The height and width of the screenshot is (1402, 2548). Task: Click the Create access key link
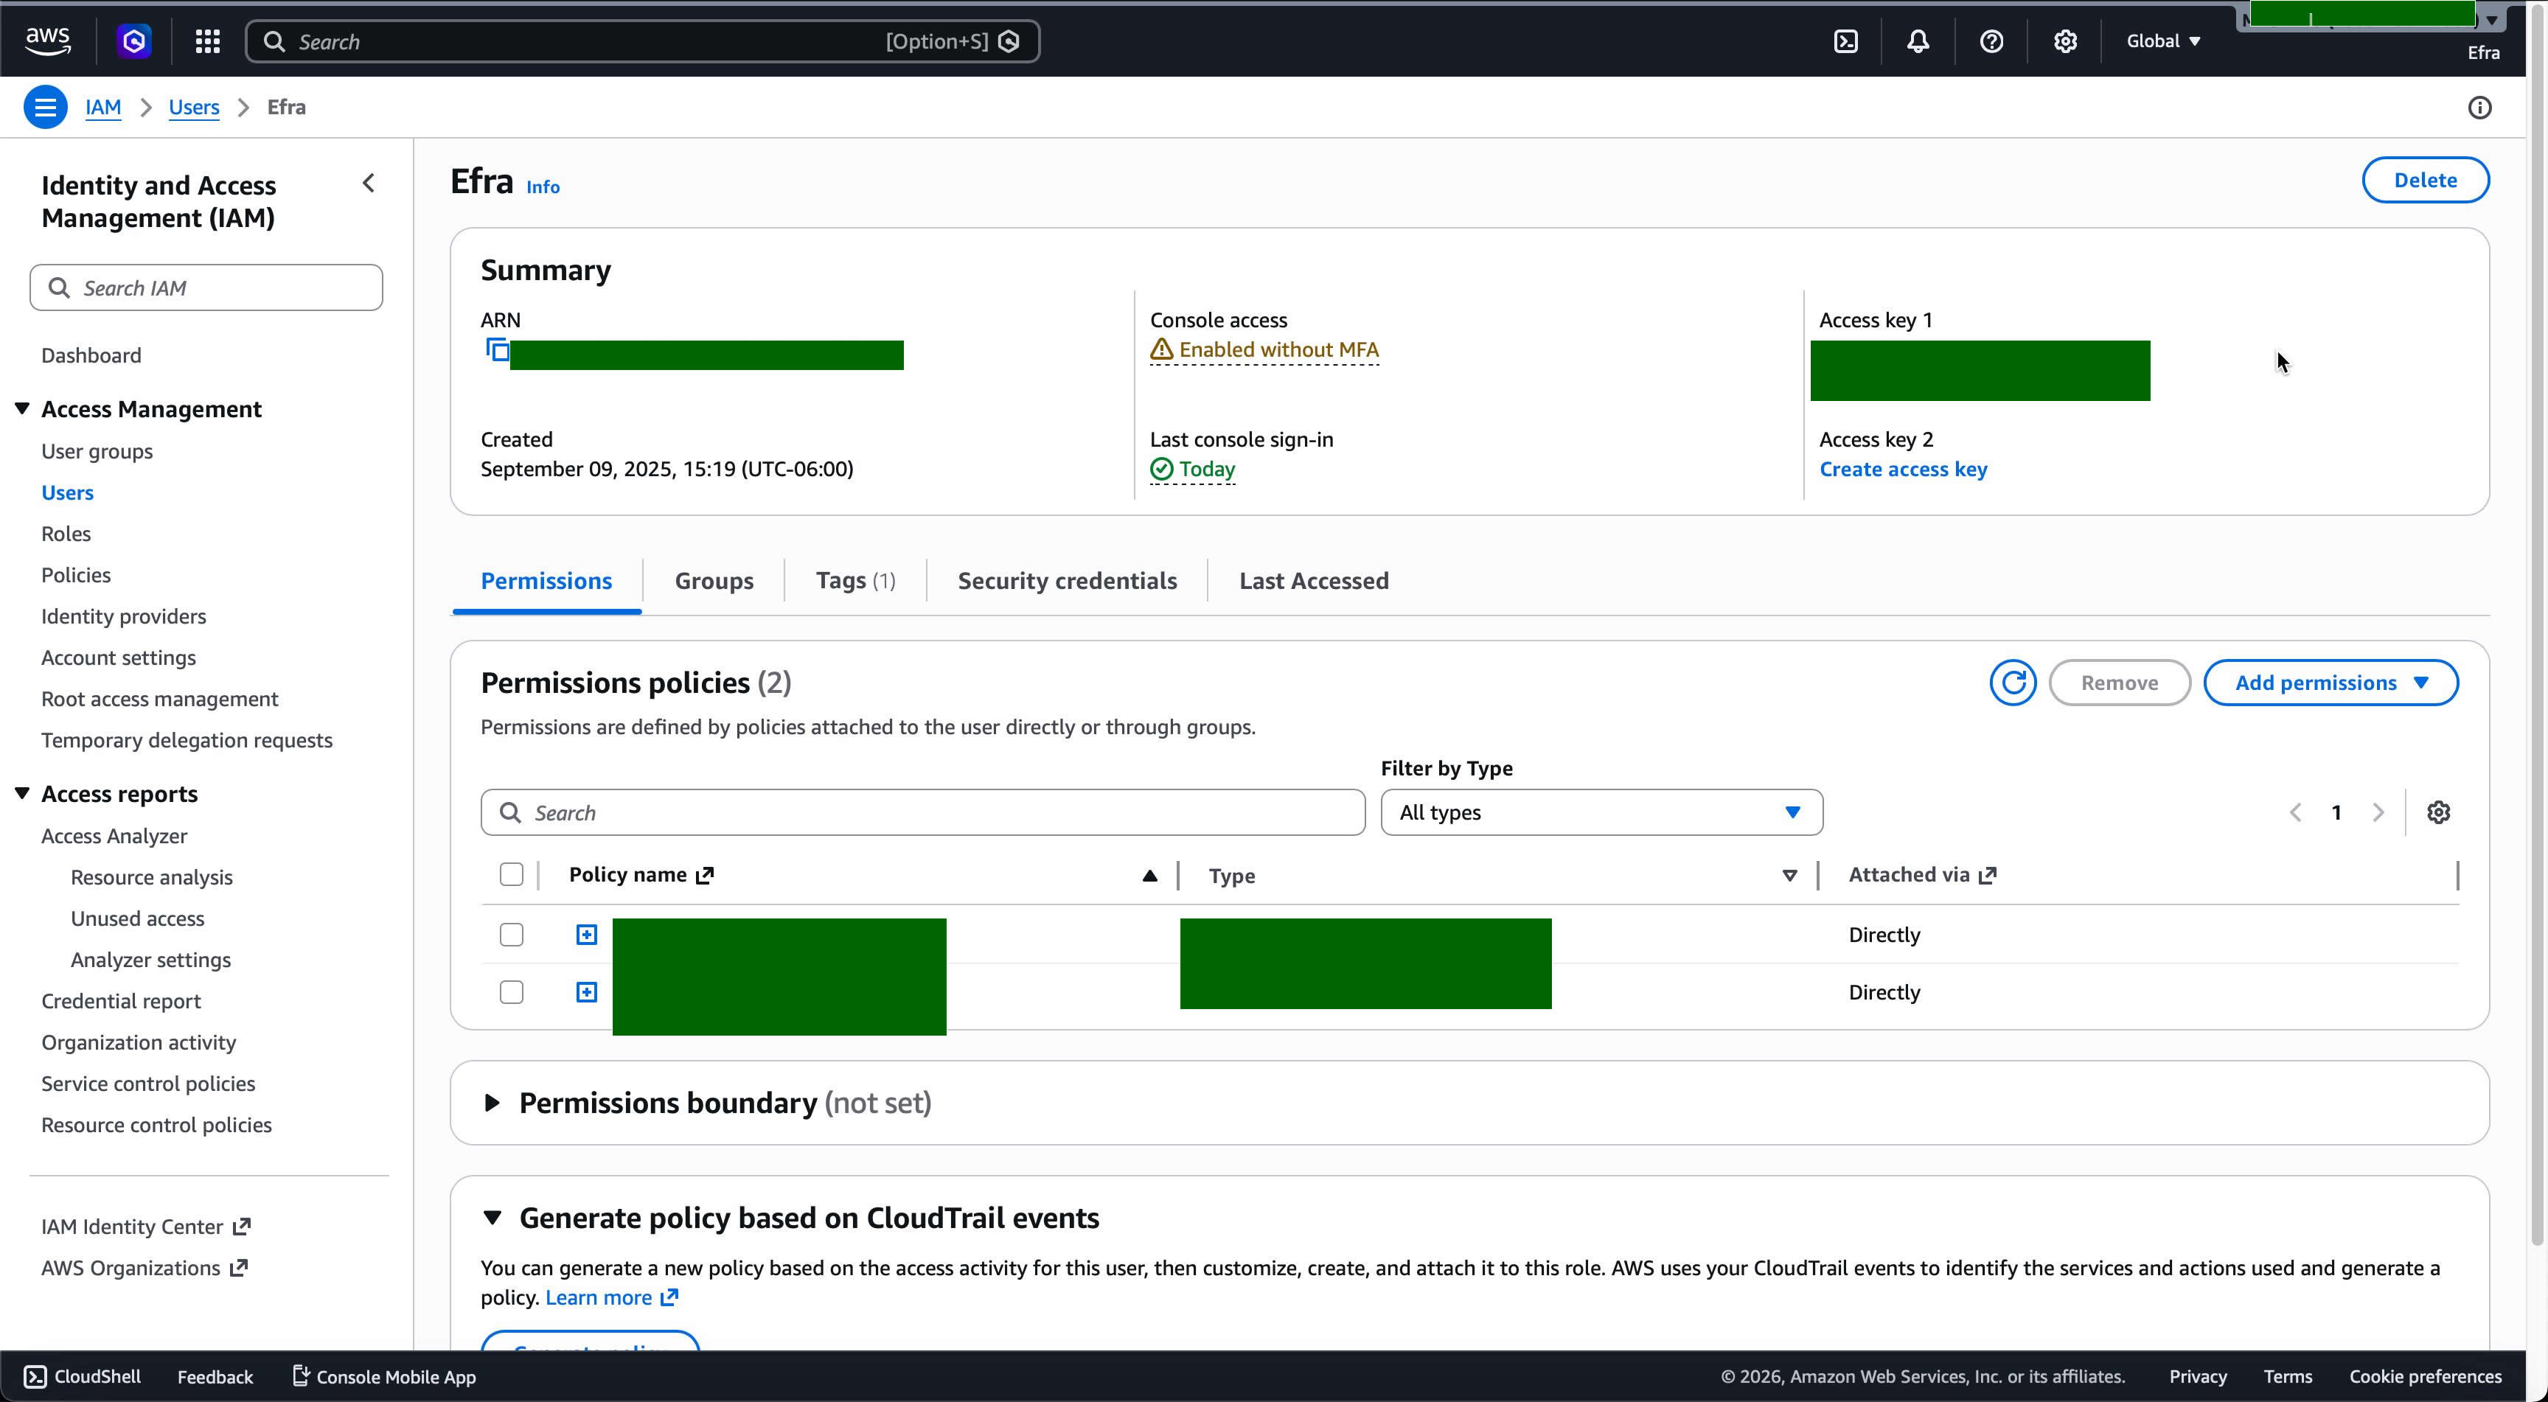1903,470
